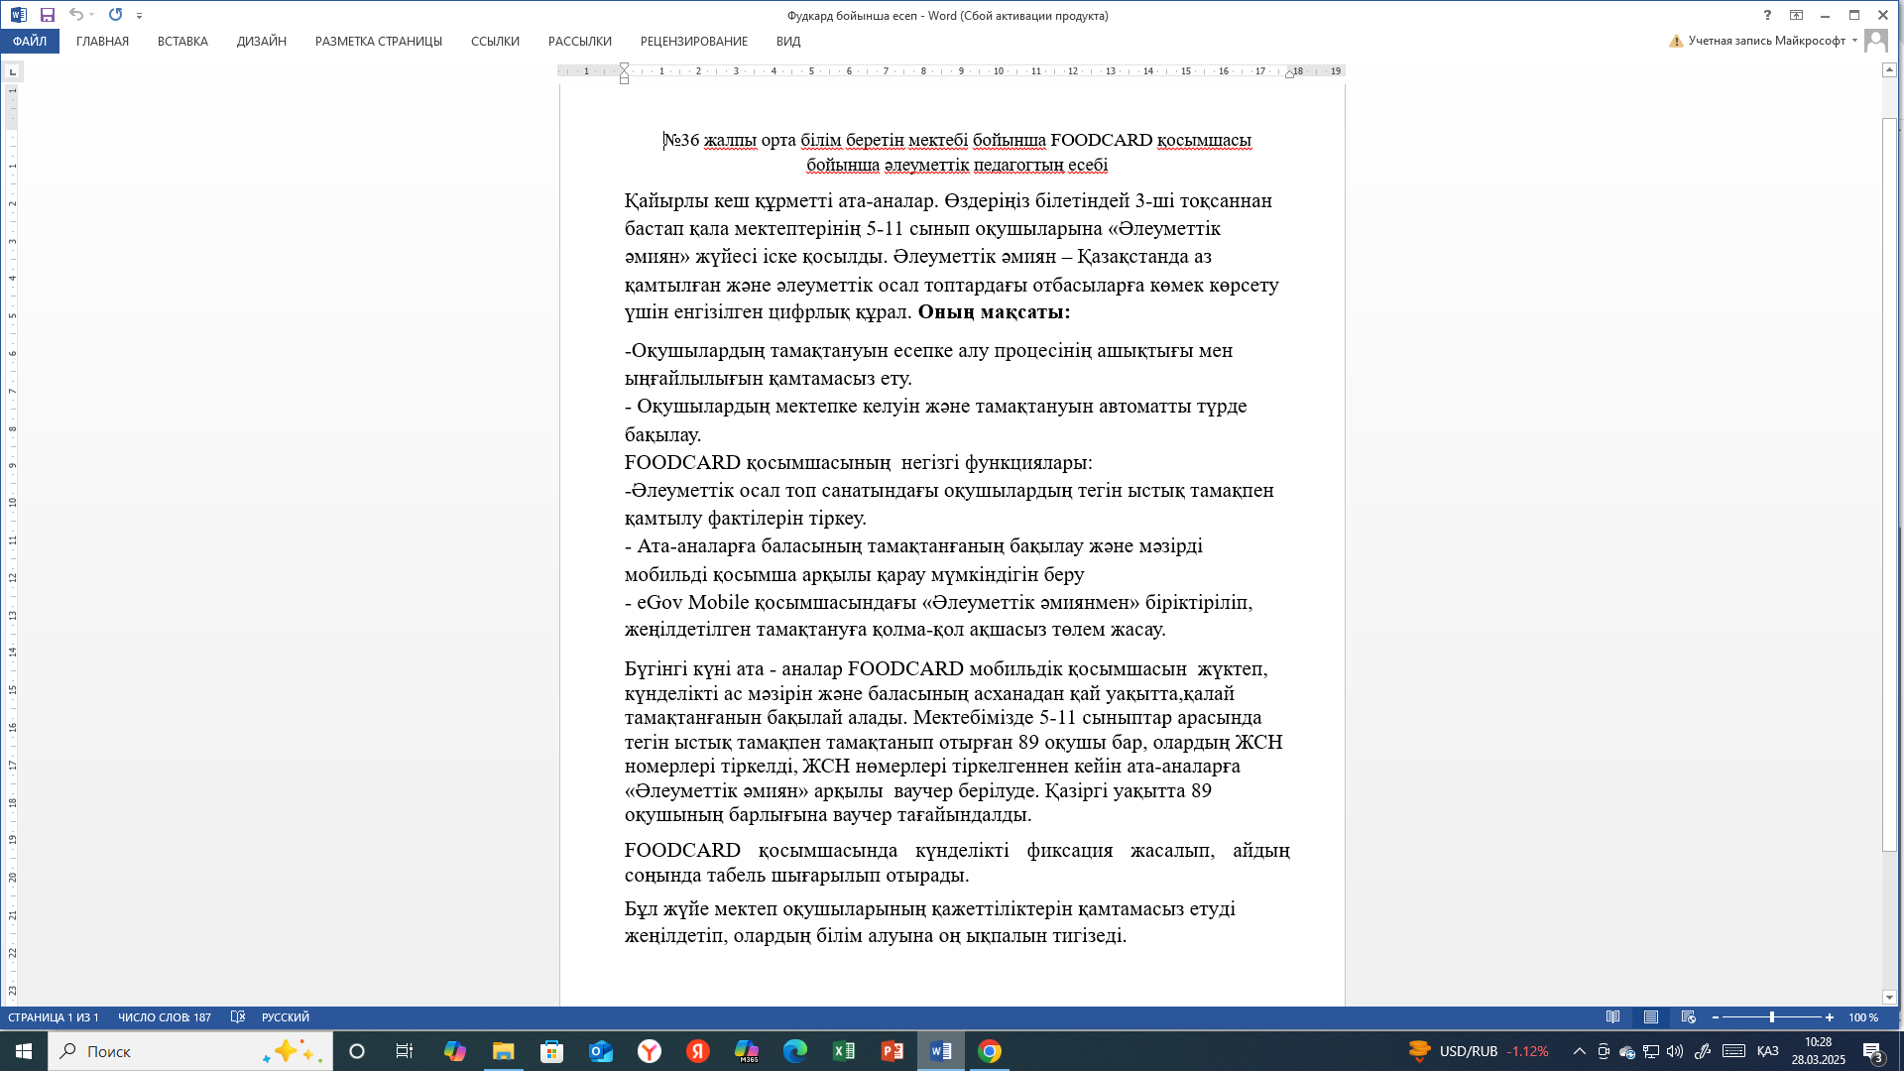The height and width of the screenshot is (1071, 1904).
Task: Open the РЕЦЕНЗИРОВАНИЕ tab
Action: coord(693,41)
